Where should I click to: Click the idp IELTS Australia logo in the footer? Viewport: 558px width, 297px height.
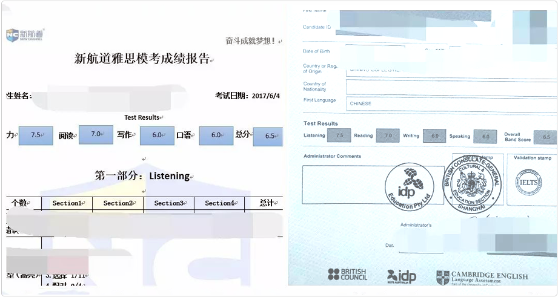pos(402,277)
